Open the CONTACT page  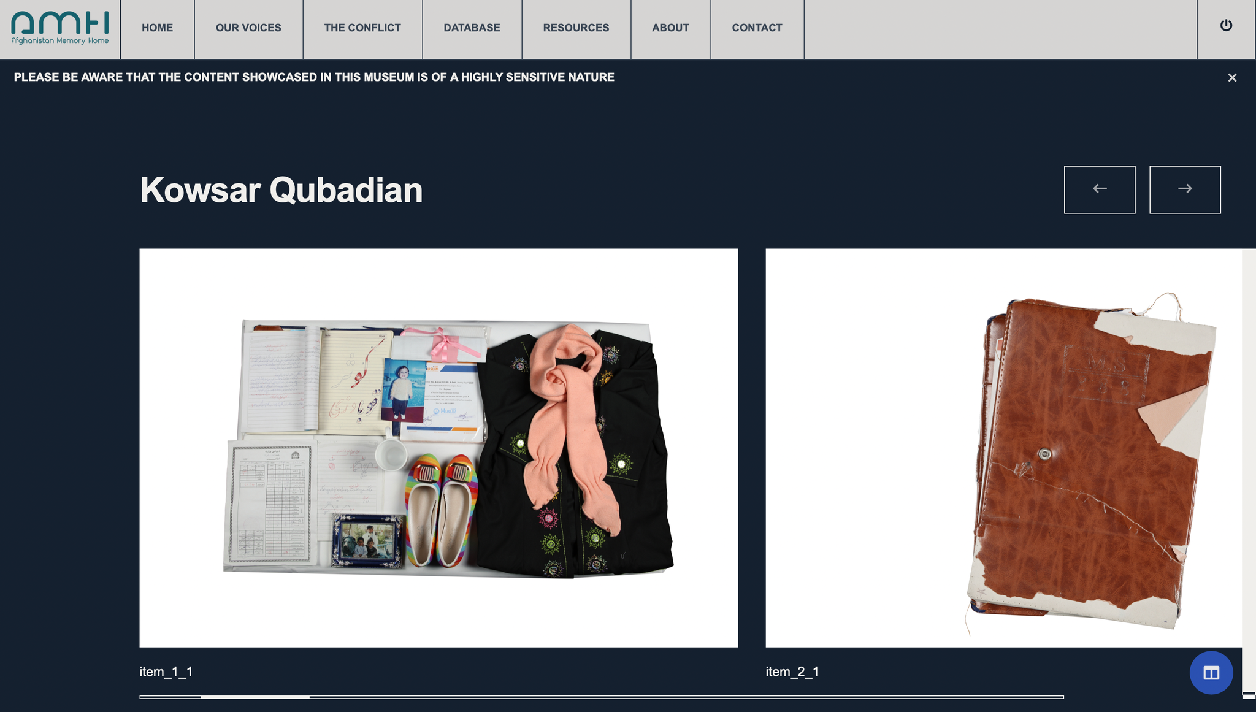point(757,28)
